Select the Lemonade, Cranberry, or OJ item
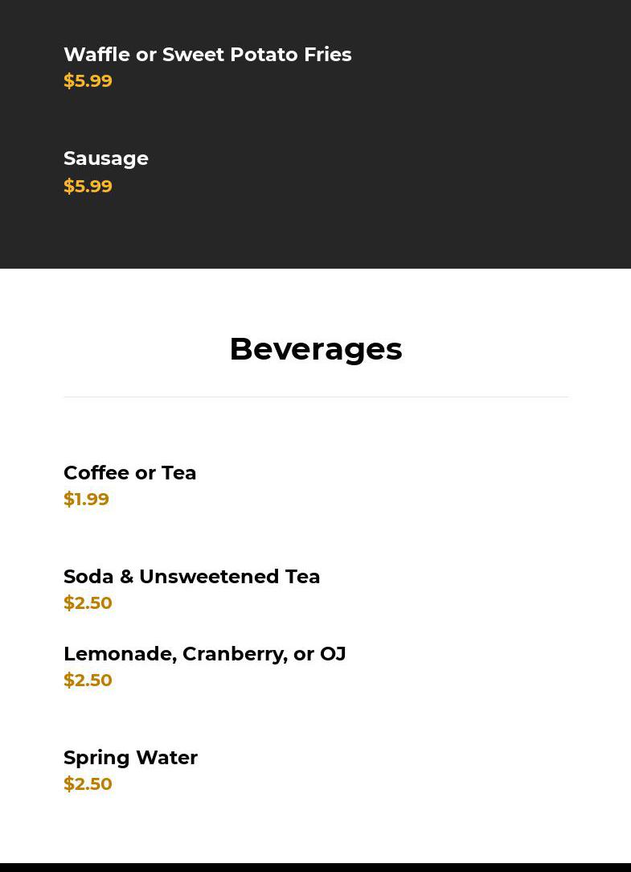This screenshot has height=872, width=631. tap(204, 654)
